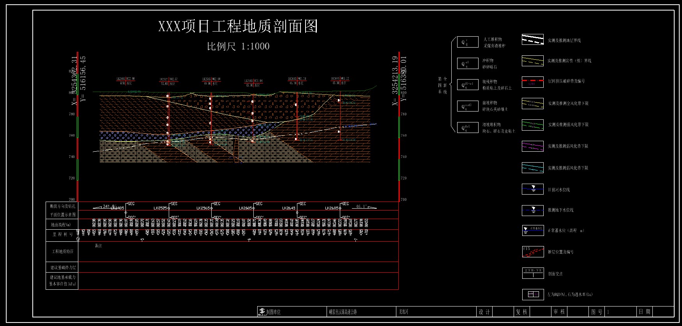This screenshot has width=682, height=326.
Task: Click the 图号 cell in title block
Action: (597, 312)
